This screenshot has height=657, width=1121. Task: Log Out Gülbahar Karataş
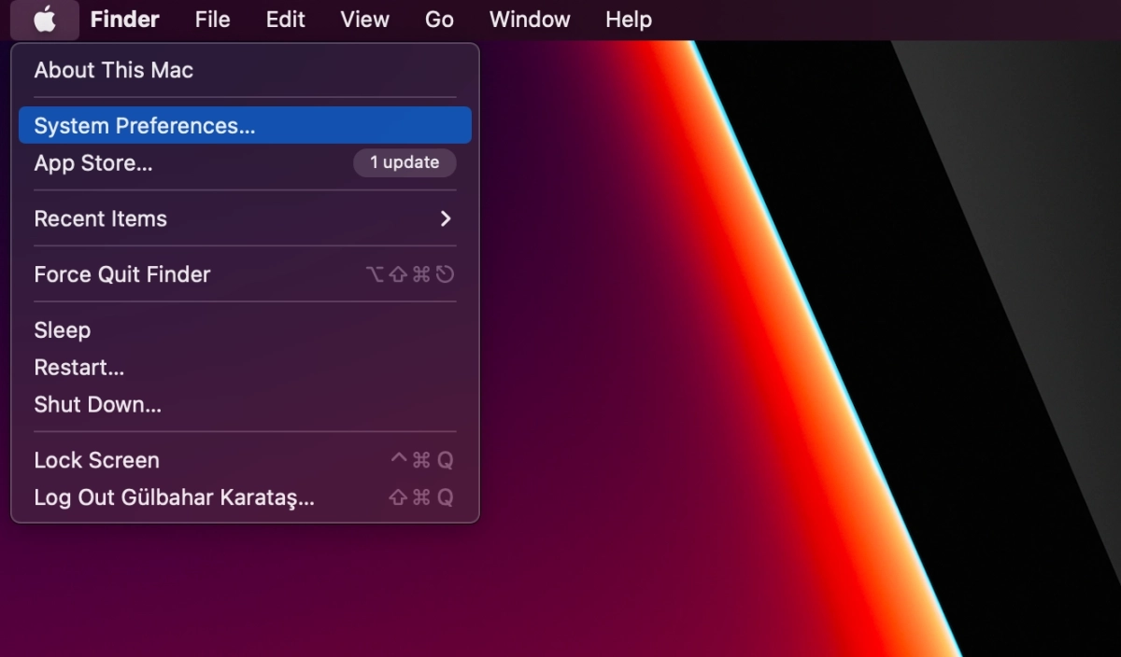pos(174,497)
